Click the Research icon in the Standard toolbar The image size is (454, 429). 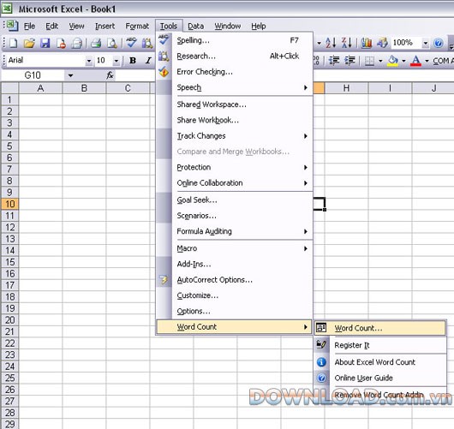147,43
